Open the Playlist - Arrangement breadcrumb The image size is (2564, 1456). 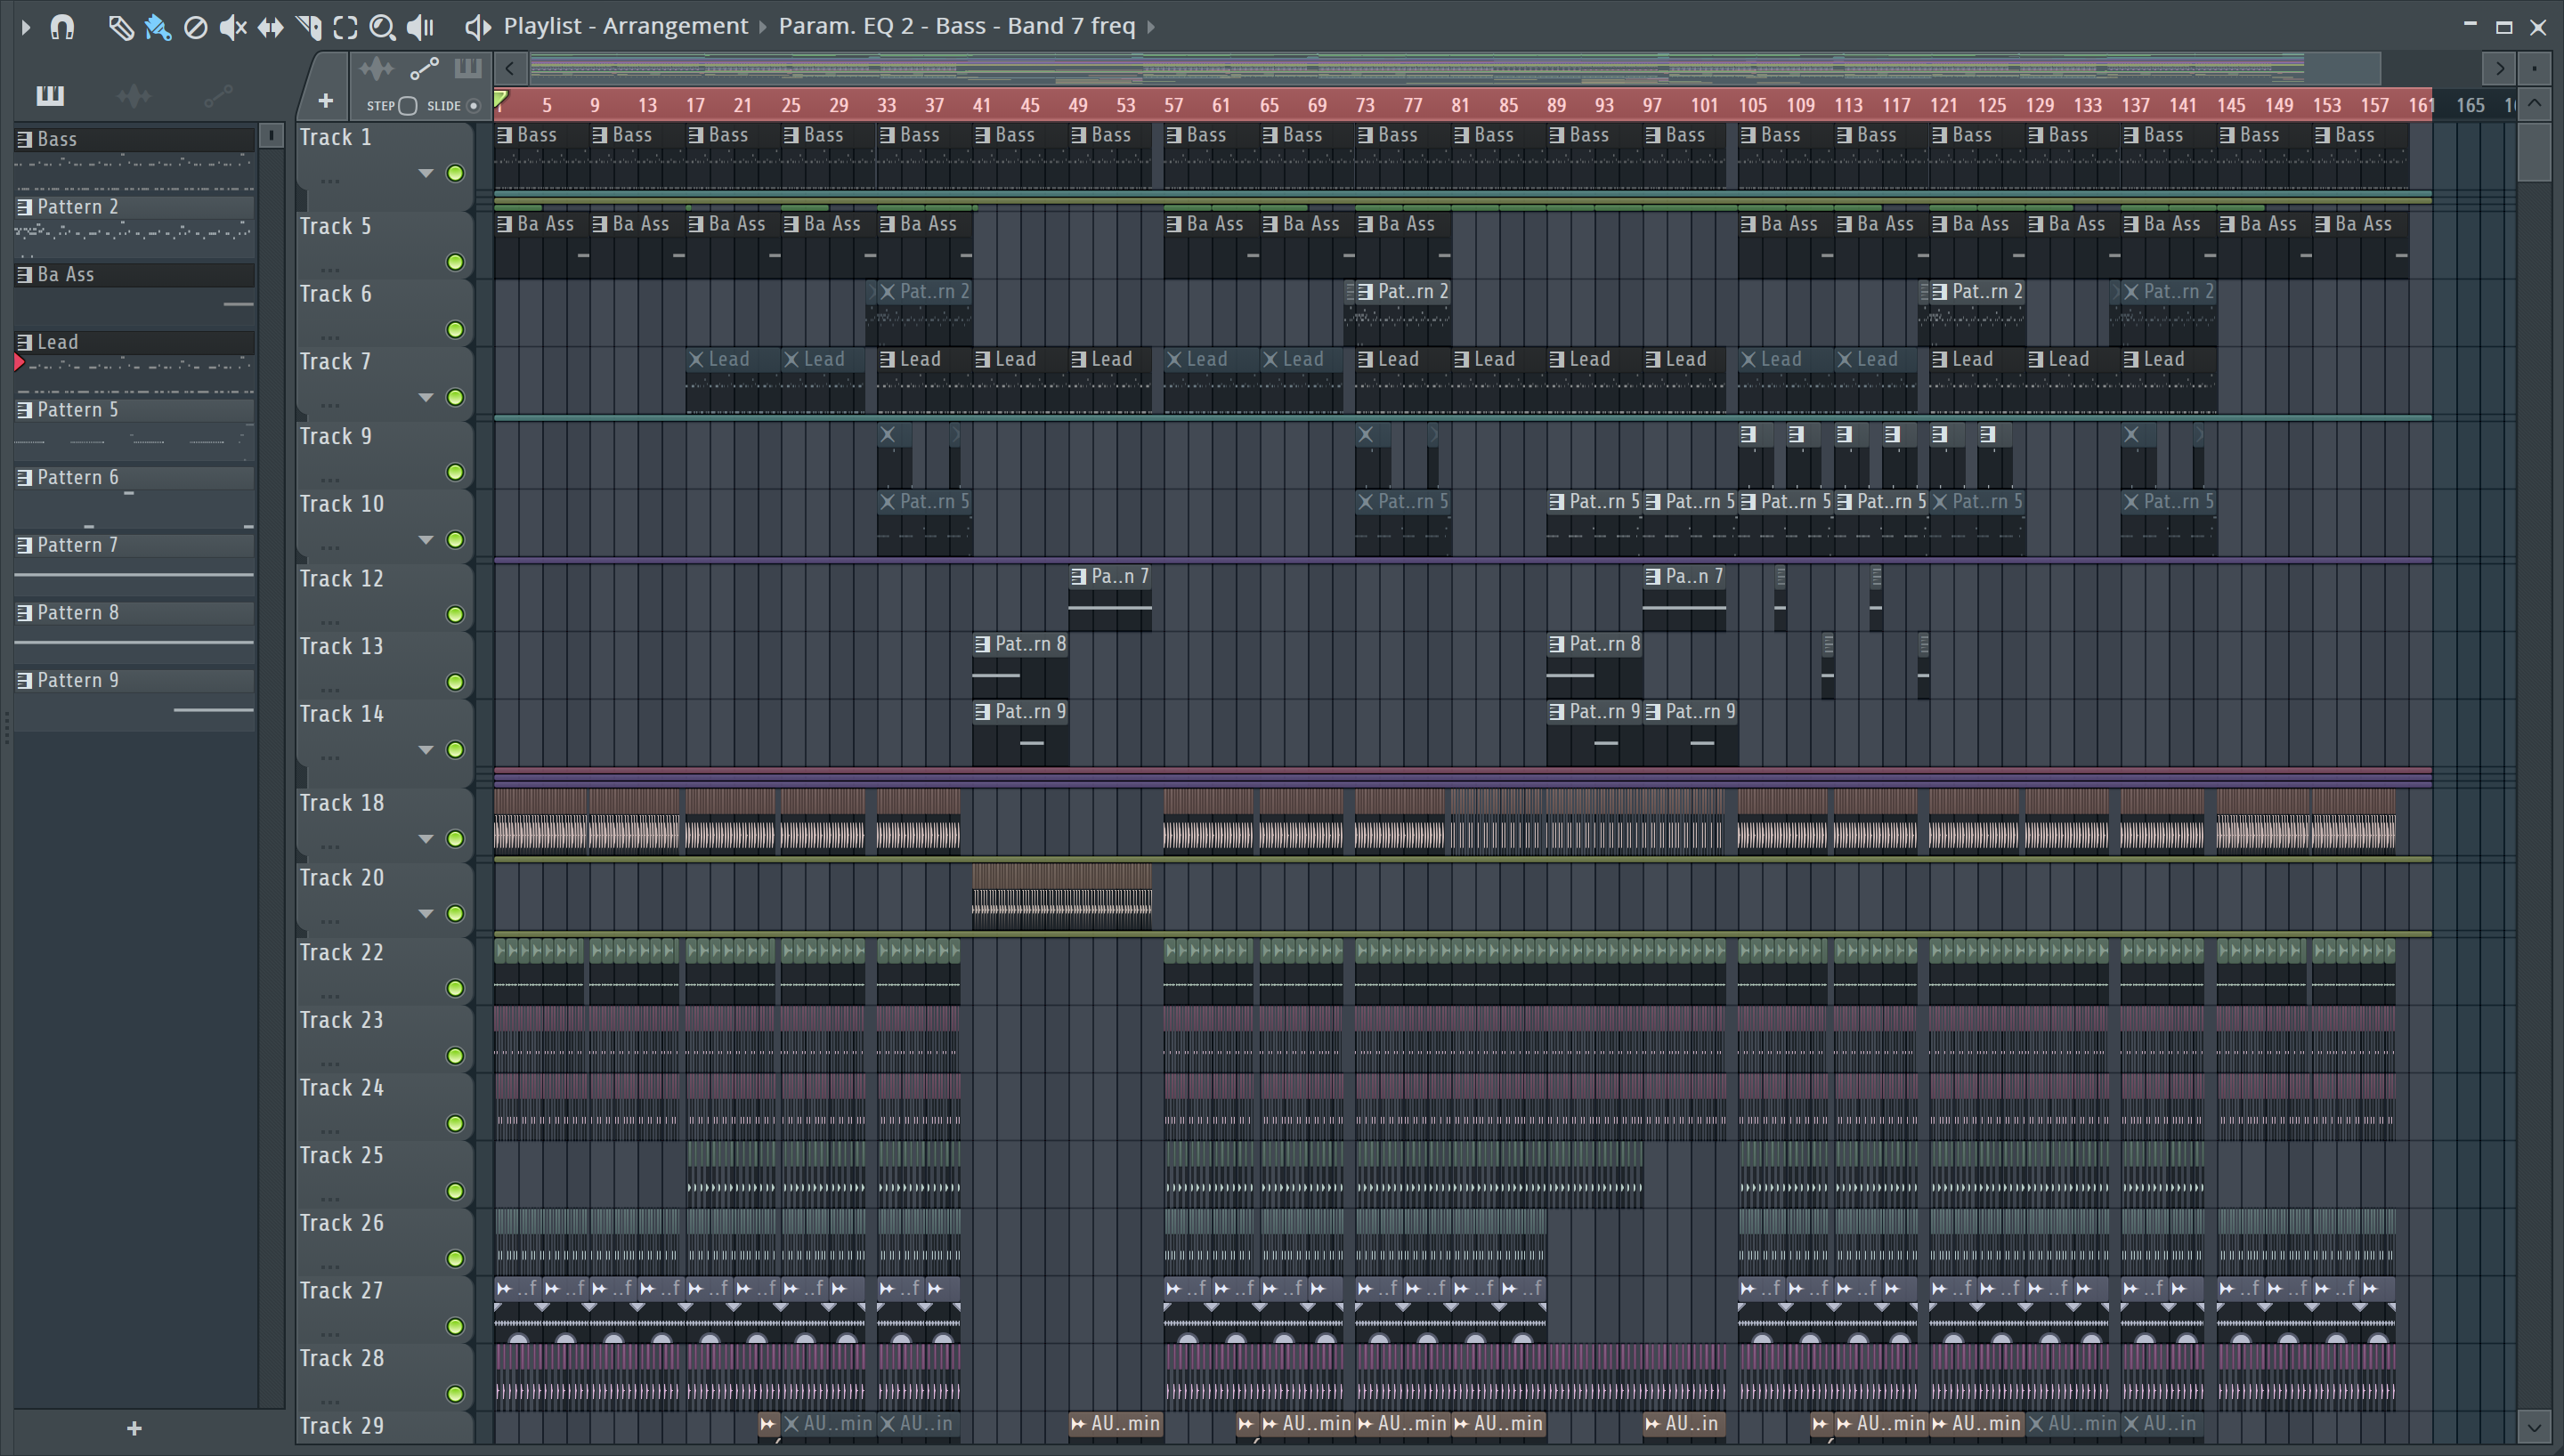point(626,26)
